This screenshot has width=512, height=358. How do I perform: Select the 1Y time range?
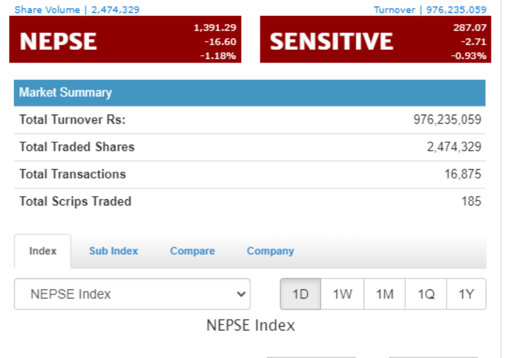pyautogui.click(x=467, y=294)
